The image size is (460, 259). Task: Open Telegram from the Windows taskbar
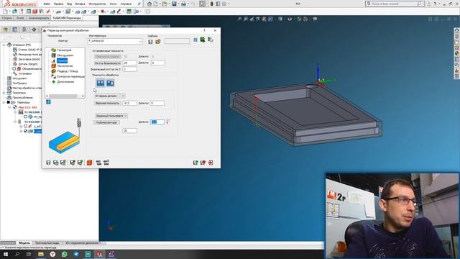click(76, 254)
